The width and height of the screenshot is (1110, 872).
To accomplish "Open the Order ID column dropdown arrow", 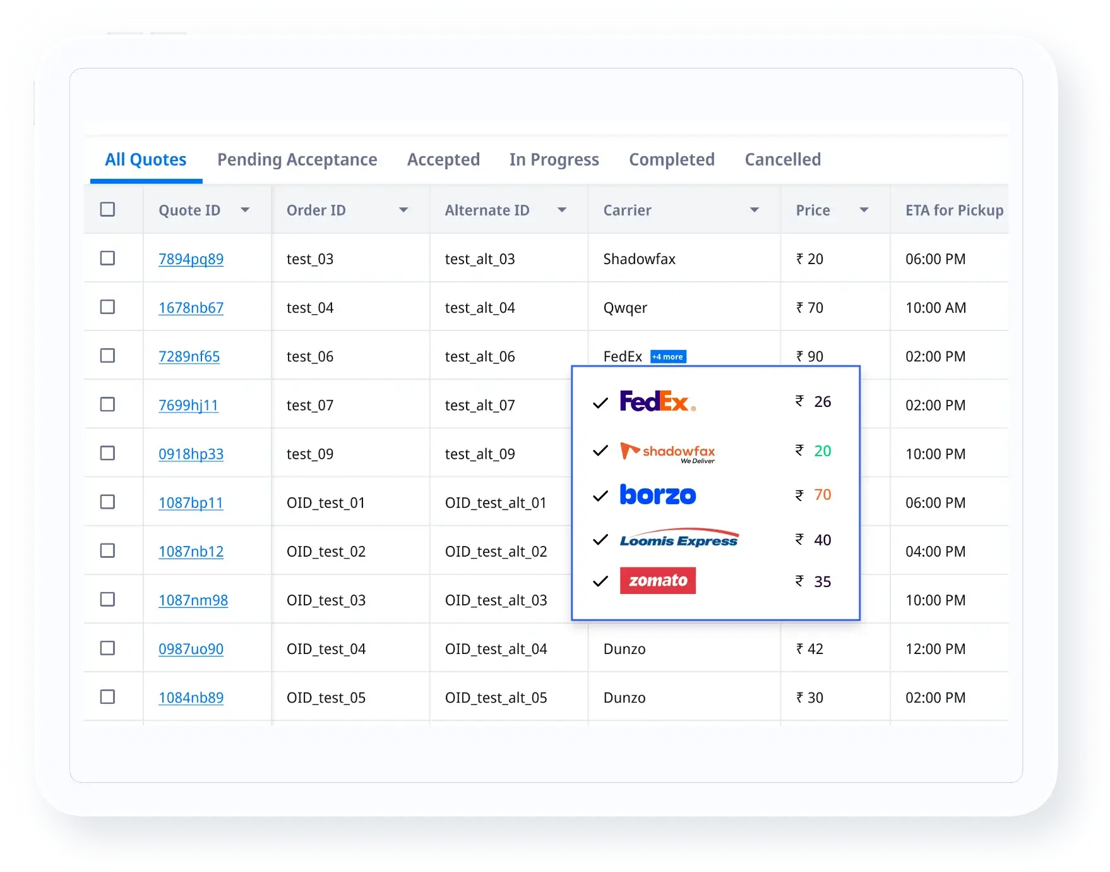I will click(x=403, y=210).
